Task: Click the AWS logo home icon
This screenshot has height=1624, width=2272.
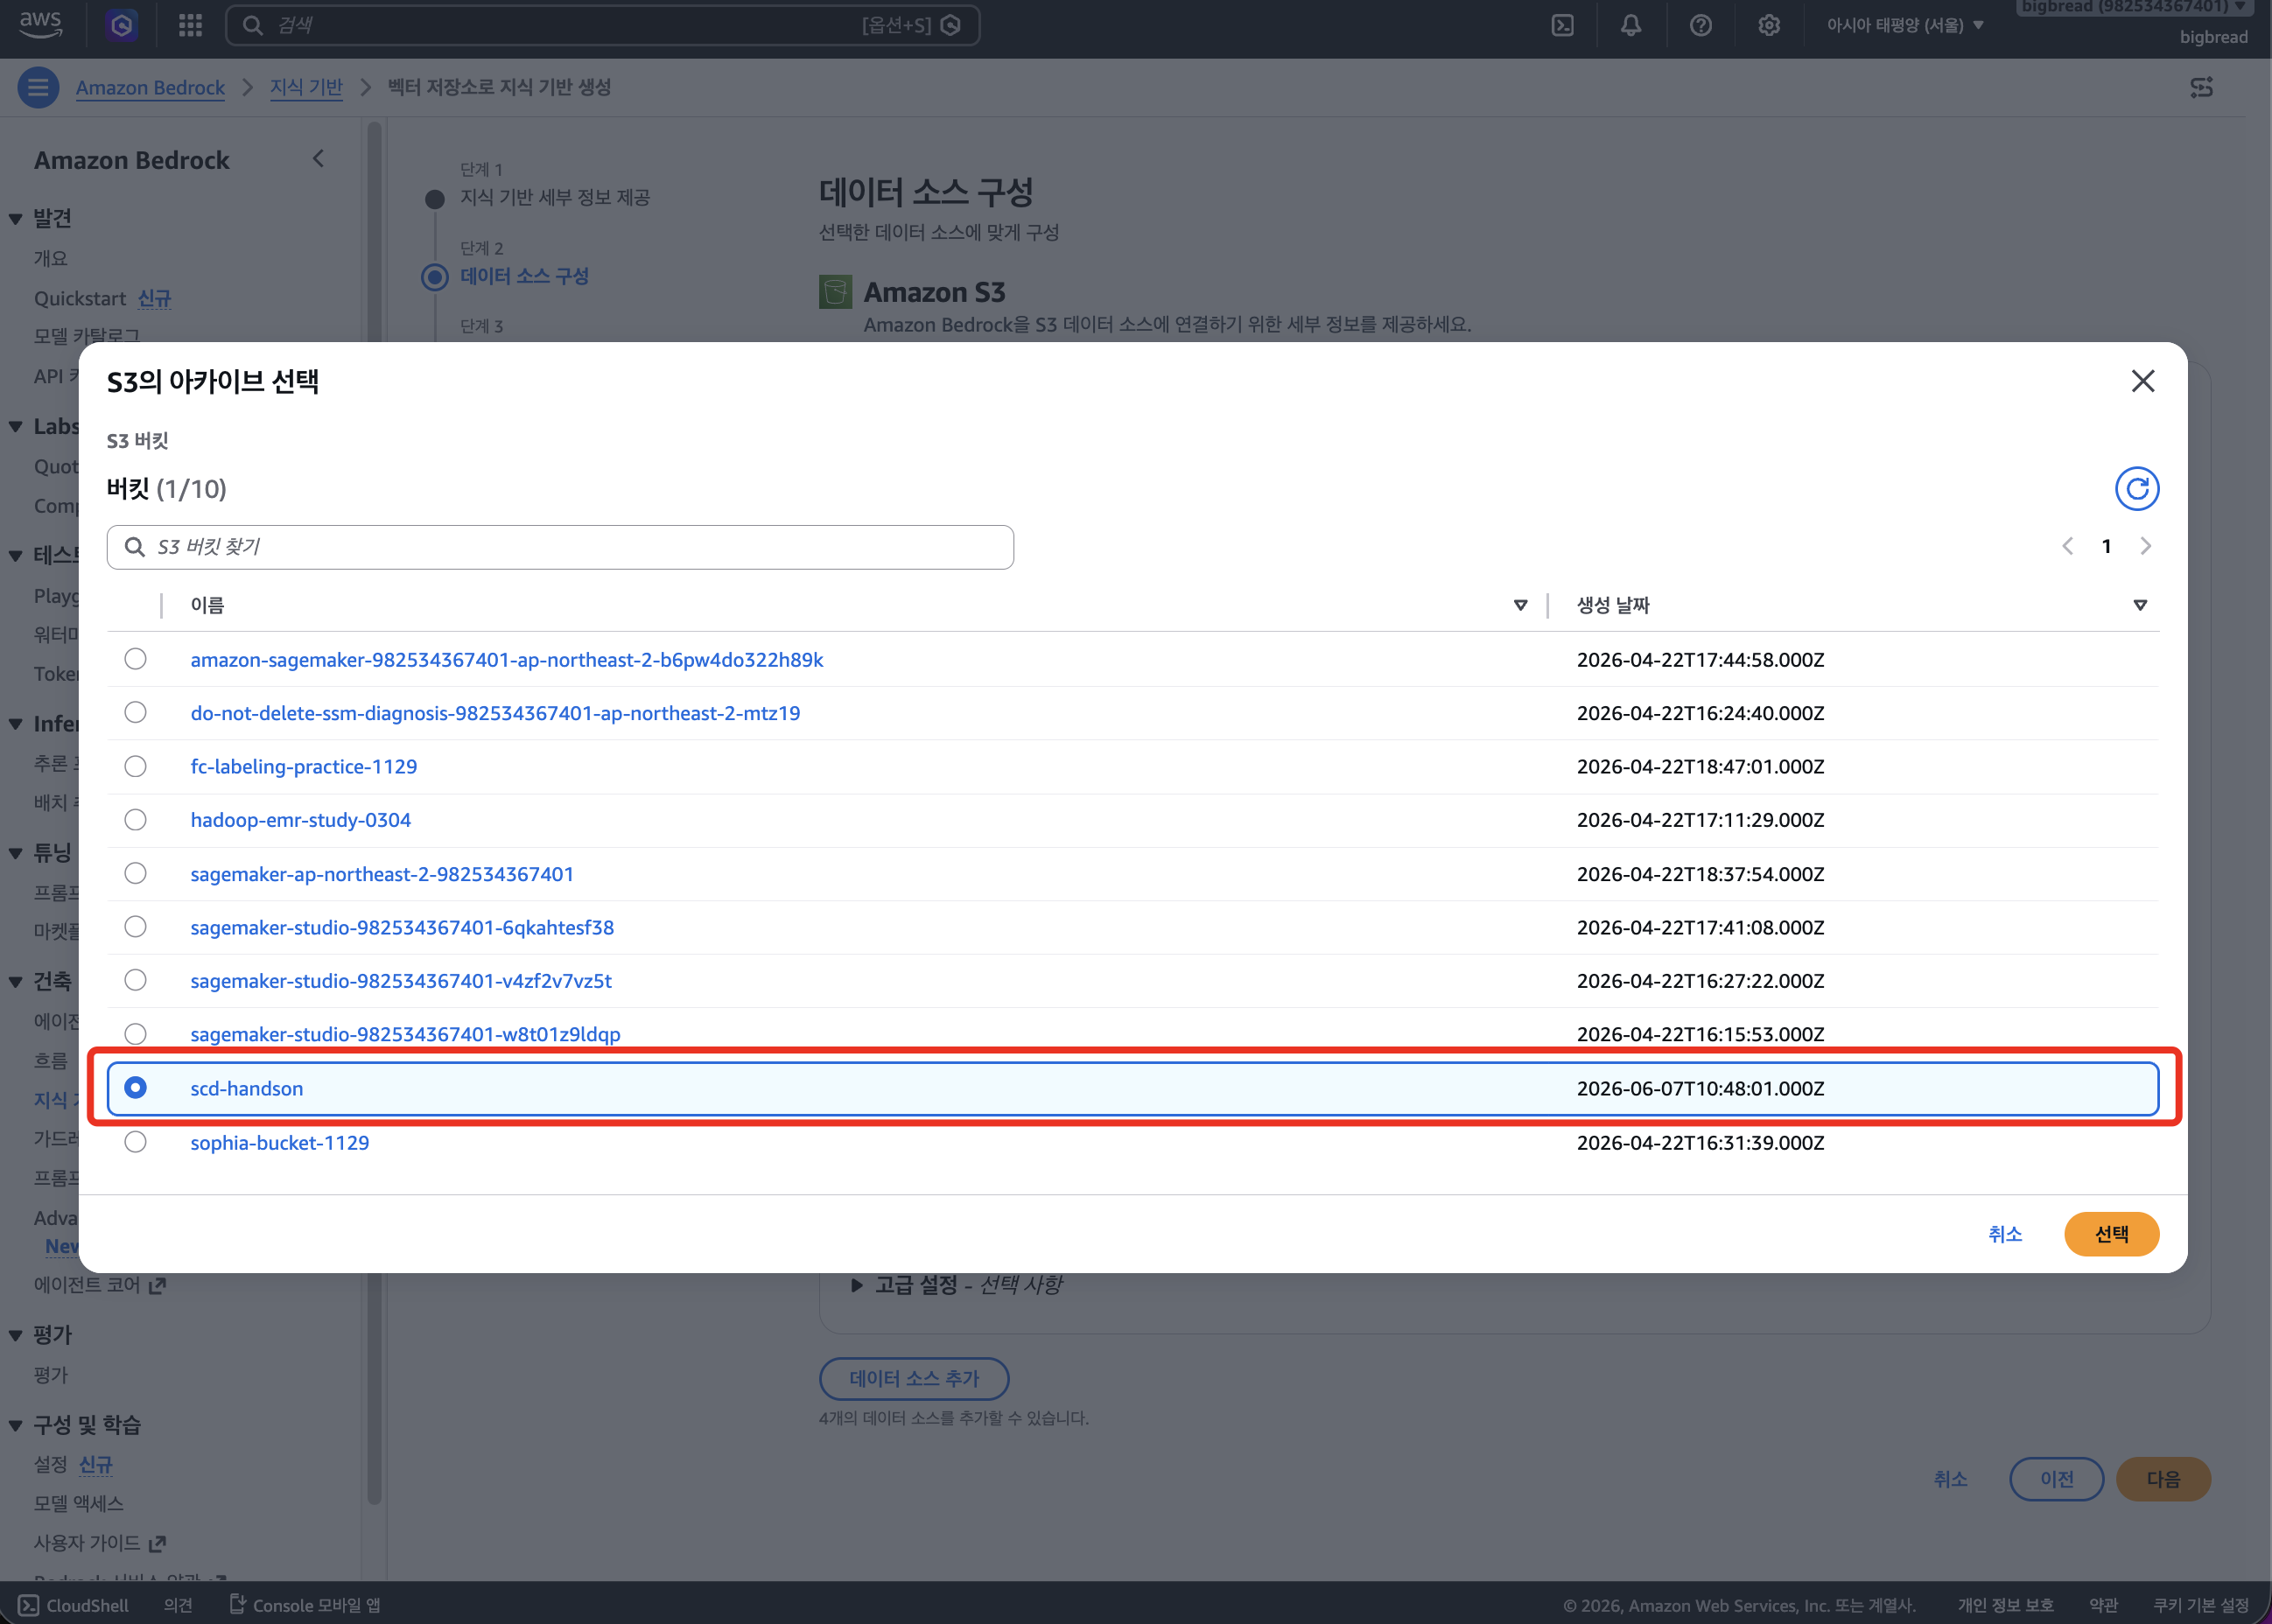Action: [x=41, y=24]
